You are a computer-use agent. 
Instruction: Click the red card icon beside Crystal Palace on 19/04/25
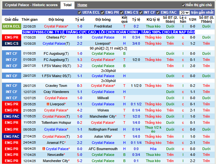[x=44, y=149]
